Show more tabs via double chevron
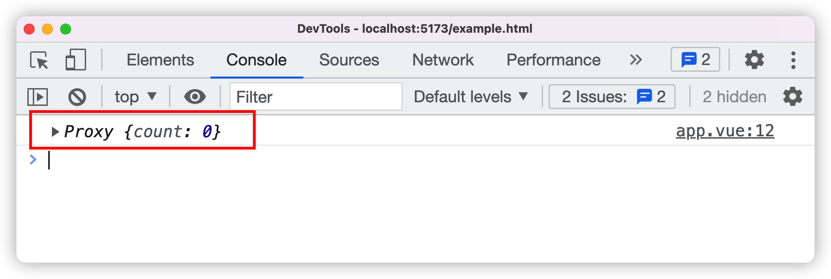Image resolution: width=831 pixels, height=279 pixels. (x=636, y=60)
